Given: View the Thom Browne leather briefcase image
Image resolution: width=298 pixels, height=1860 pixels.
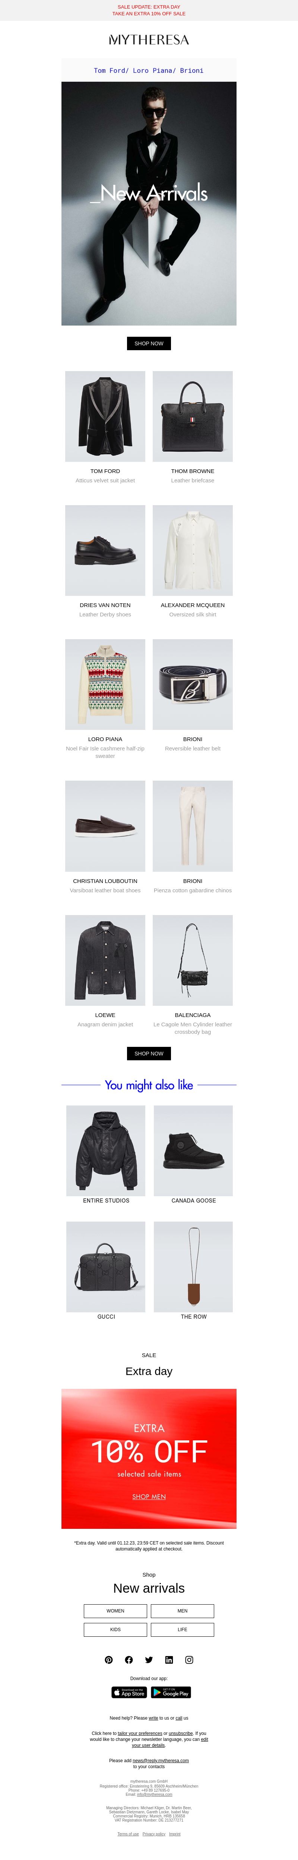Looking at the screenshot, I should point(193,417).
